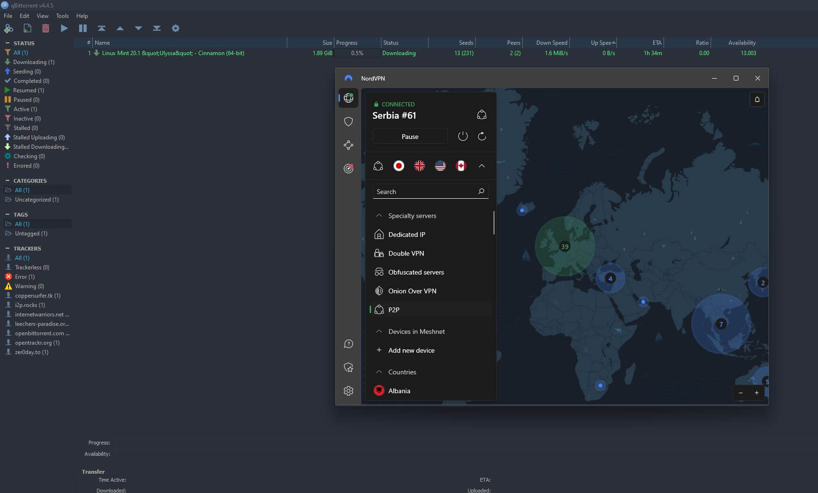
Task: Click the Pause button in NordVPN
Action: pyautogui.click(x=410, y=137)
